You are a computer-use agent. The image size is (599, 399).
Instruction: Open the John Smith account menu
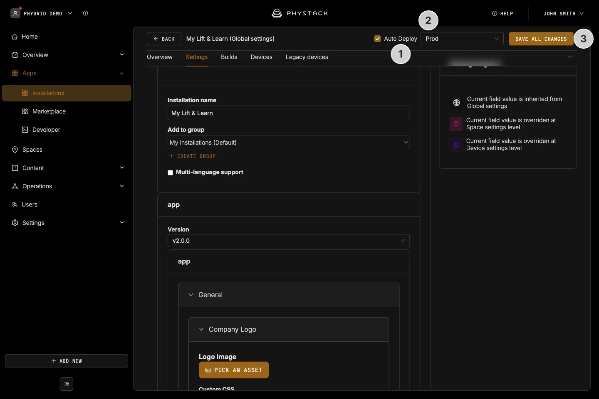(564, 13)
